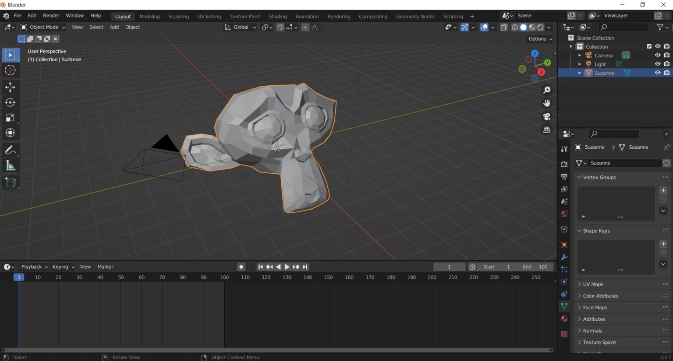673x361 pixels.
Task: Toggle X-ray display in viewport header
Action: point(504,27)
